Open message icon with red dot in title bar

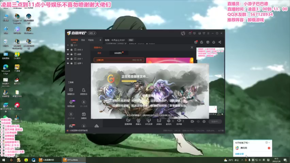(190, 33)
